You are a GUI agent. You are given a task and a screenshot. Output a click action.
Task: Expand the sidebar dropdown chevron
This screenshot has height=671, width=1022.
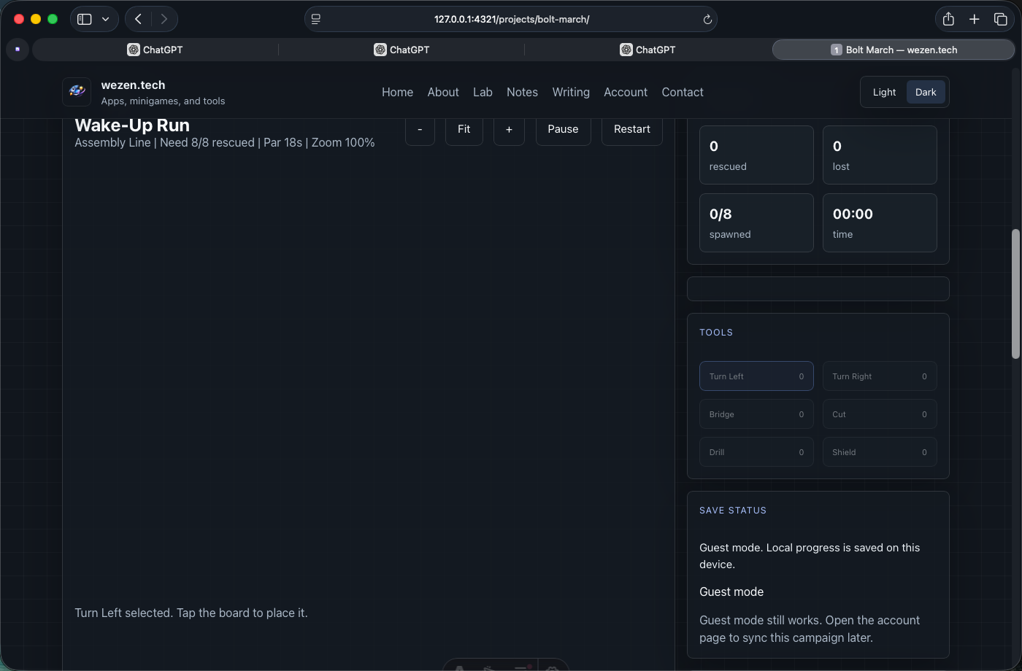point(106,19)
